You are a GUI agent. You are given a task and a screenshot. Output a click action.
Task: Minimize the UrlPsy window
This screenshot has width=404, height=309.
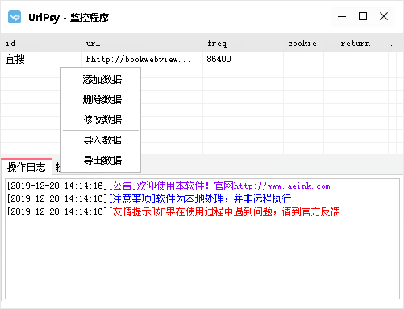[x=342, y=16]
